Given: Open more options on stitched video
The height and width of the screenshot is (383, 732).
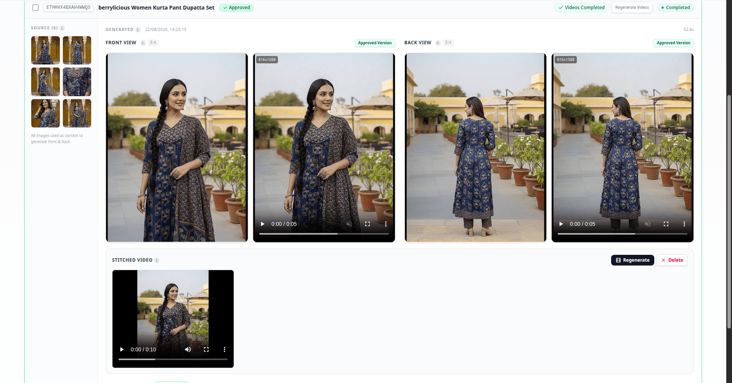Looking at the screenshot, I should [225, 350].
